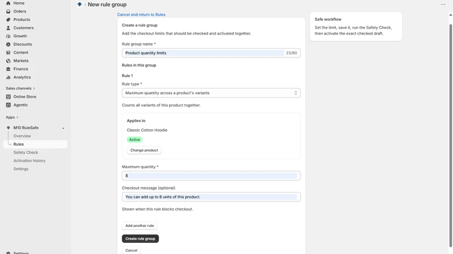Image resolution: width=453 pixels, height=254 pixels.
Task: Click the Growth gauge icon
Action: (8, 36)
